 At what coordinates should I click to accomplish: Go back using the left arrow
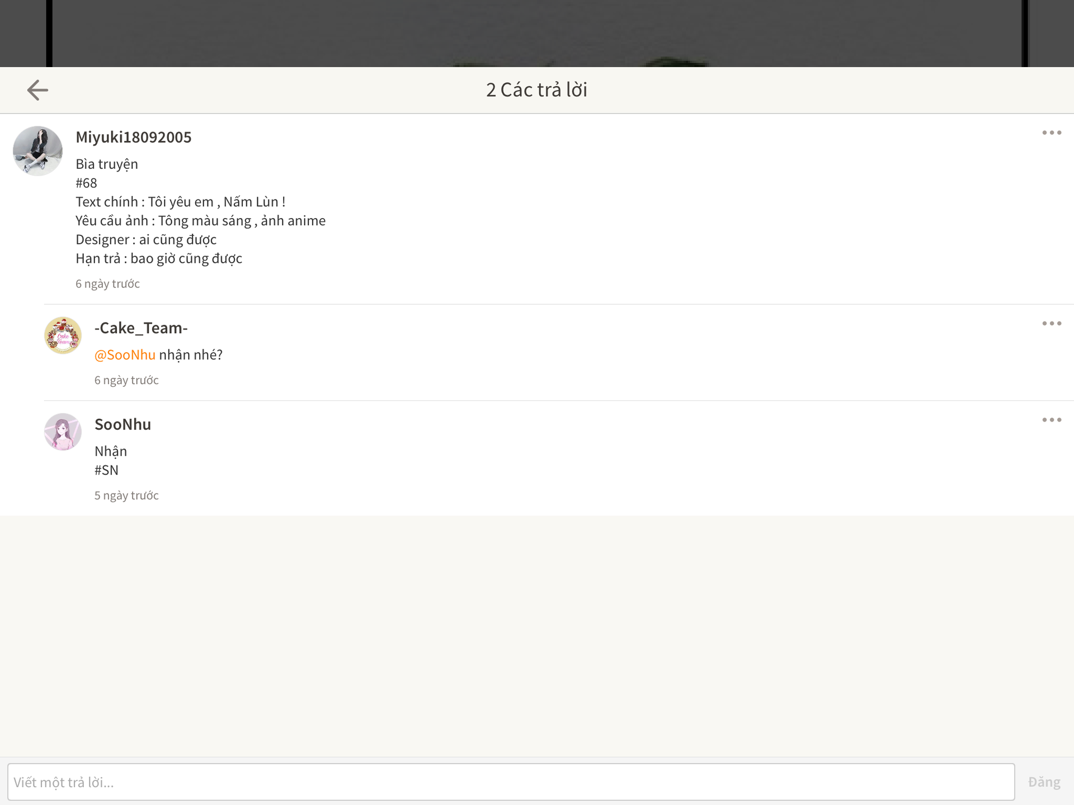37,90
